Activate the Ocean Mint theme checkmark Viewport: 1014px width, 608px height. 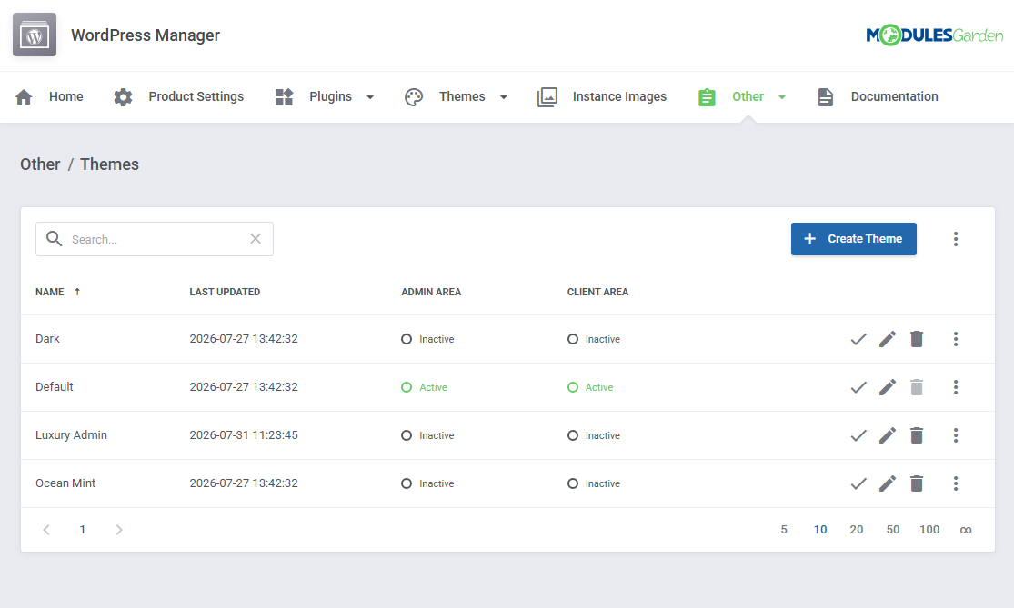point(858,483)
